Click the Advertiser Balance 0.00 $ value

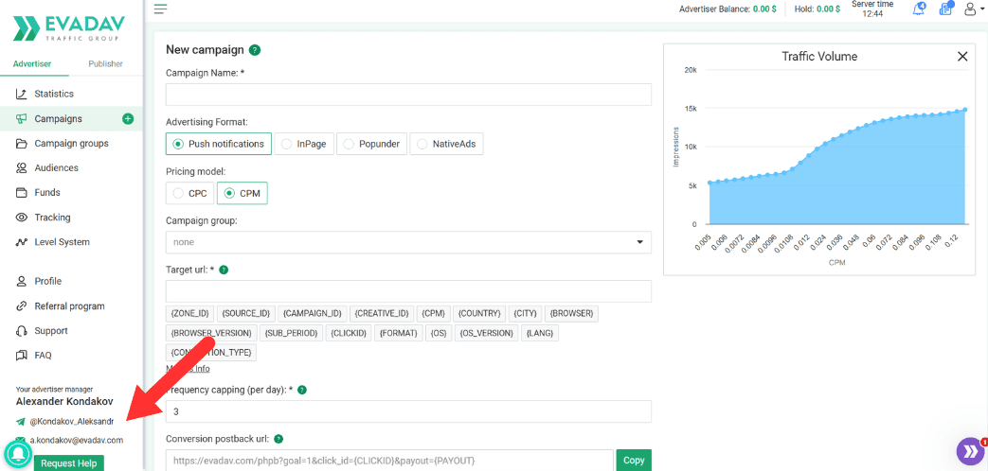click(x=764, y=9)
